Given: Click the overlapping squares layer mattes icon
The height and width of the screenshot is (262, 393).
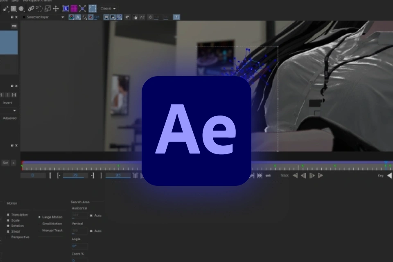Looking at the screenshot, I should click(84, 17).
